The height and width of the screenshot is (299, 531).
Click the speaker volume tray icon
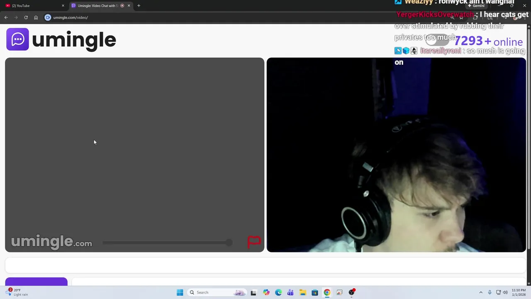click(x=505, y=292)
